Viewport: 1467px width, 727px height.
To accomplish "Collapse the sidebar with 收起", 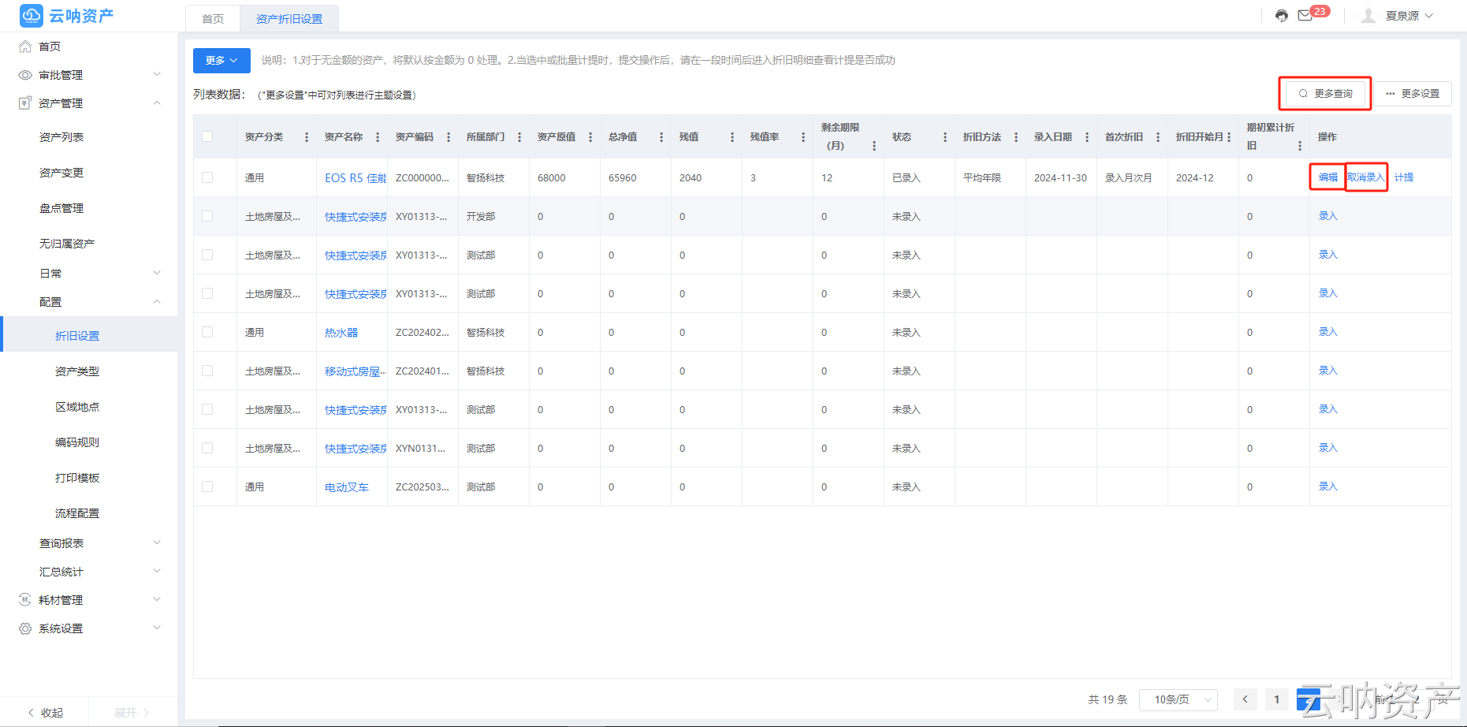I will [45, 713].
